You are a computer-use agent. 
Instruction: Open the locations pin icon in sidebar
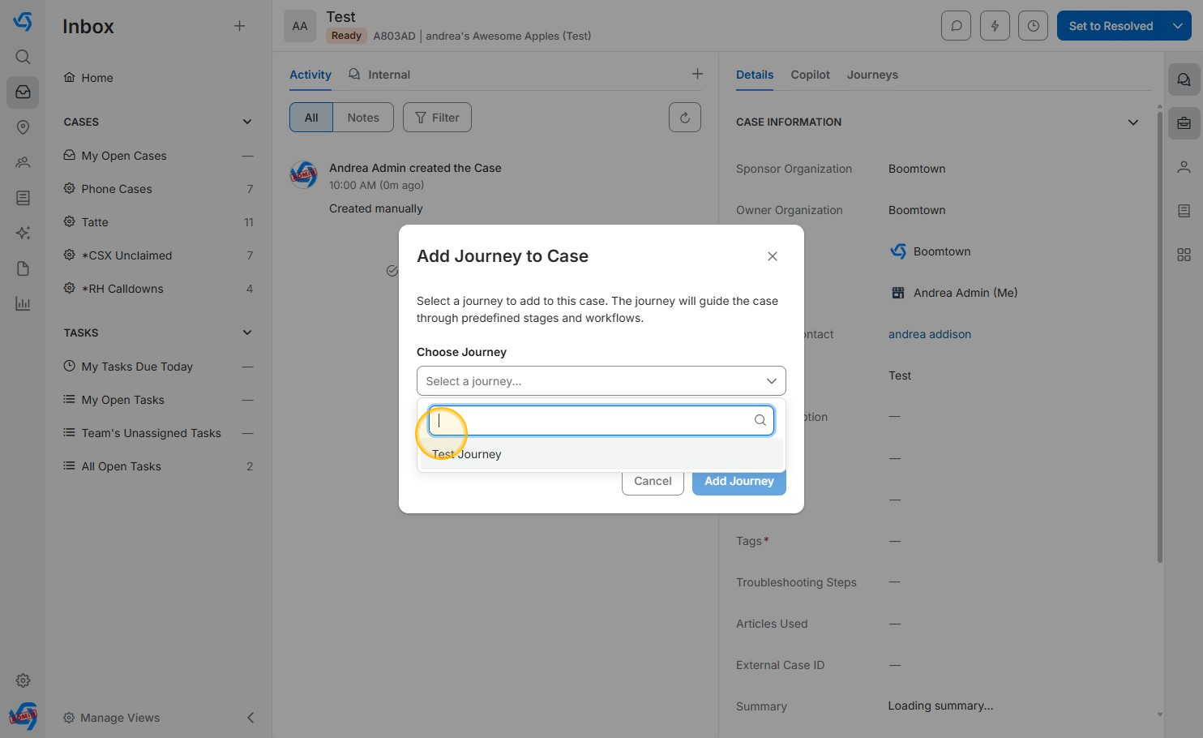point(23,127)
